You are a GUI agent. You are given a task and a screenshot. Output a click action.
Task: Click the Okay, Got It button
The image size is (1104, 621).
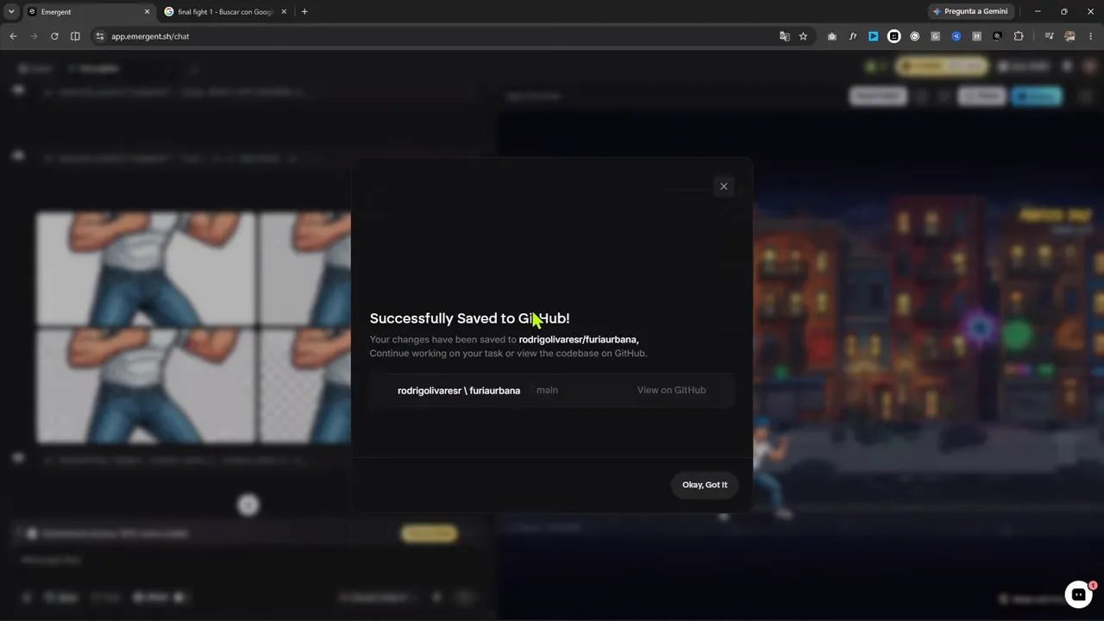point(705,485)
